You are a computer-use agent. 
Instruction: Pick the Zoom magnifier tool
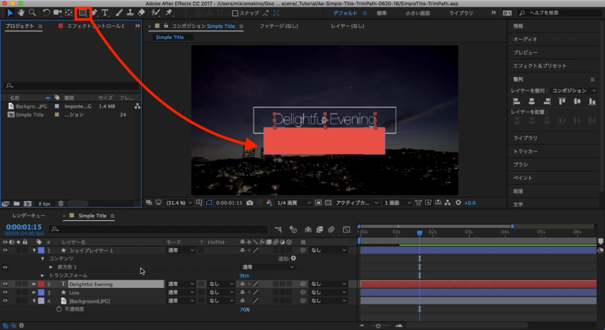pyautogui.click(x=32, y=12)
